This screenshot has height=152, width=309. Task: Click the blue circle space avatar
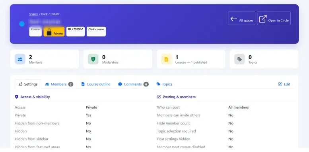(x=22, y=24)
